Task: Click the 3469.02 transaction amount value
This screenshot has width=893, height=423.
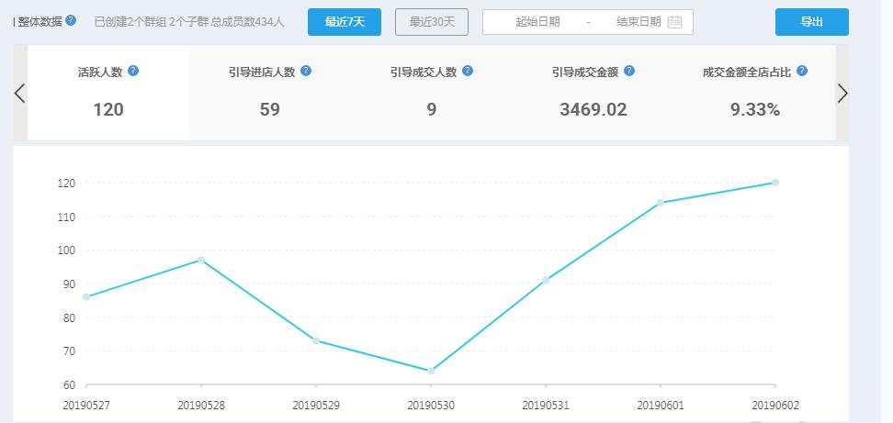Action: click(593, 109)
